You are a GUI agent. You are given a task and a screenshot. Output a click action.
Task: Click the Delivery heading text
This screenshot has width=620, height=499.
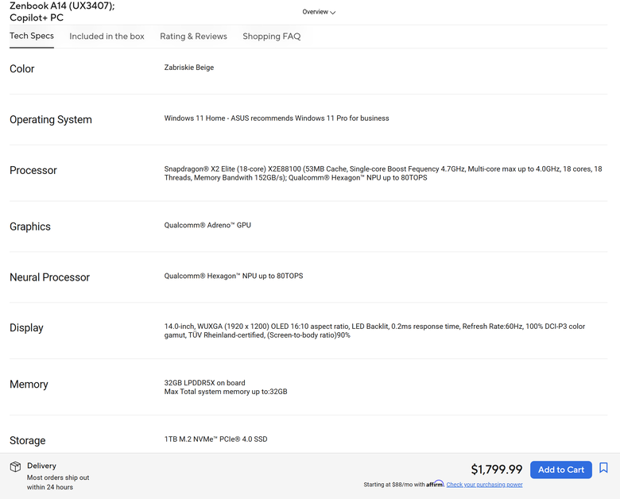click(41, 466)
